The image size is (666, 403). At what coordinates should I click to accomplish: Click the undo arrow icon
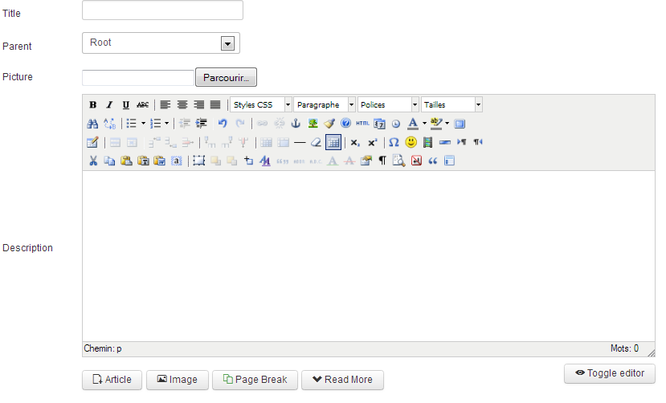pyautogui.click(x=223, y=124)
